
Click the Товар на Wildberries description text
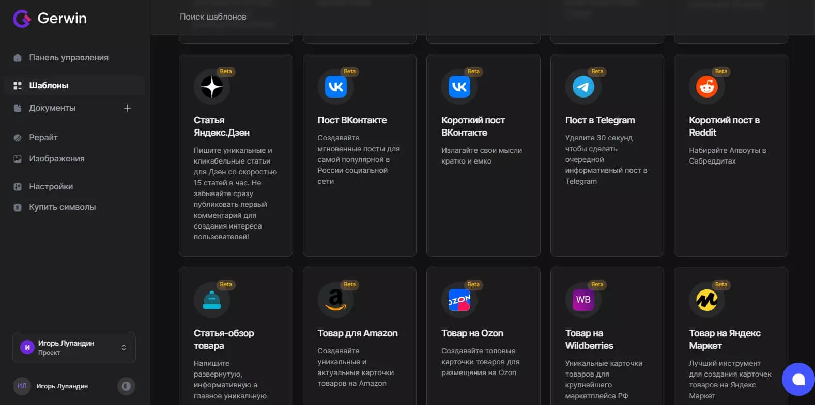point(604,380)
